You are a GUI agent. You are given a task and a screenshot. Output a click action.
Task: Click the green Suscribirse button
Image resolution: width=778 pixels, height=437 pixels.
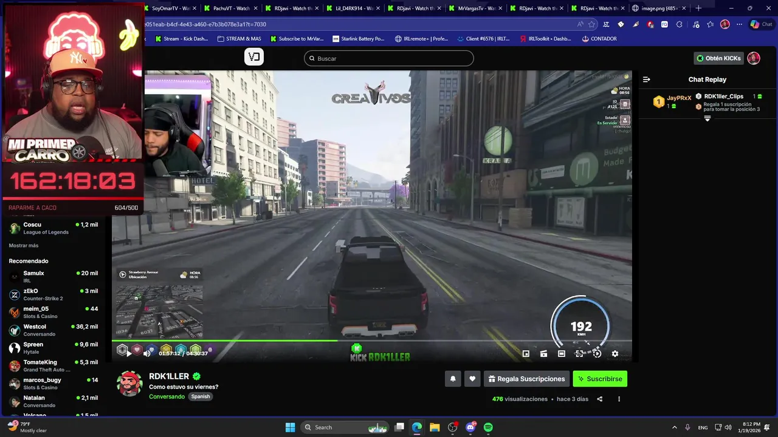600,379
